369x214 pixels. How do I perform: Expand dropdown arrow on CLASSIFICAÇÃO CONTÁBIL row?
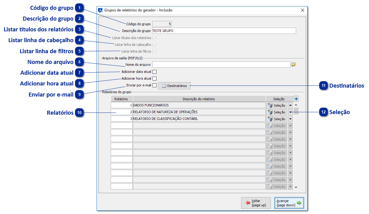click(x=290, y=119)
